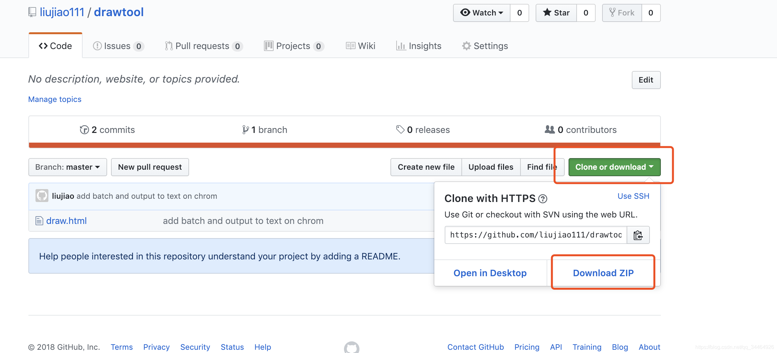
Task: Click the GitHub Octocat footer logo
Action: (351, 348)
